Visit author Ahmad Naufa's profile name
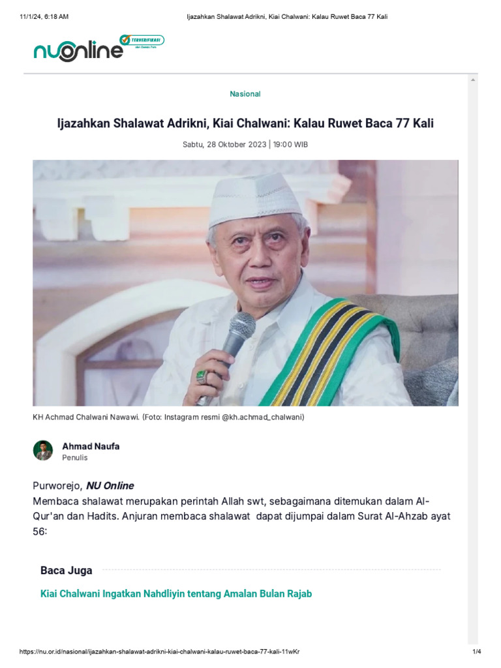Screen dimensions: 501x668 [91, 446]
